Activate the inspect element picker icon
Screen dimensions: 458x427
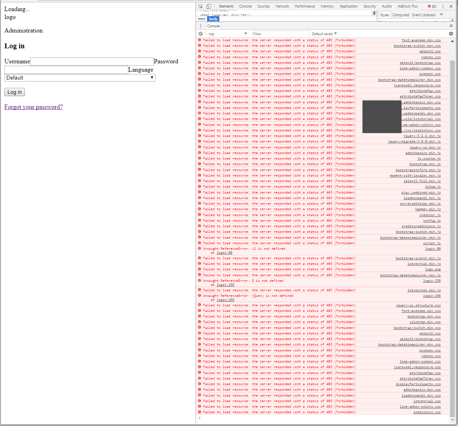201,6
